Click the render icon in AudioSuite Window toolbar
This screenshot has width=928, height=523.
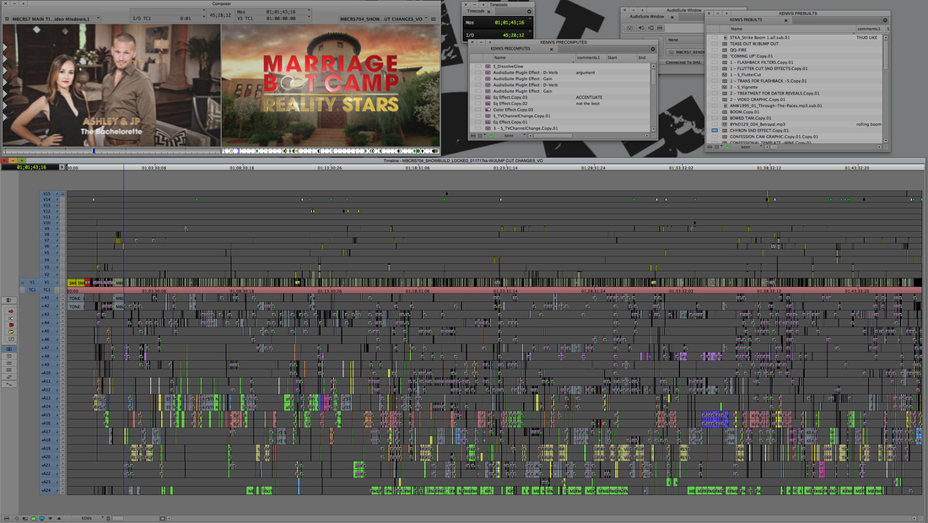[x=650, y=28]
